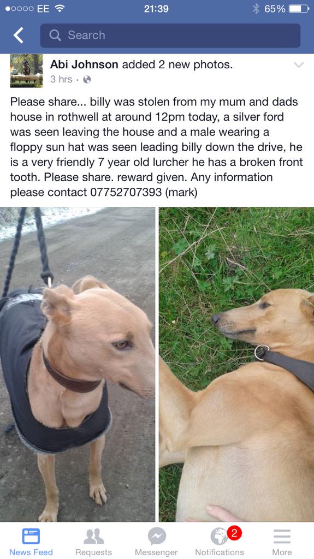Screen dimensions: 314x559
Task: Open the photo of dog wearing black coat
Action: click(78, 364)
